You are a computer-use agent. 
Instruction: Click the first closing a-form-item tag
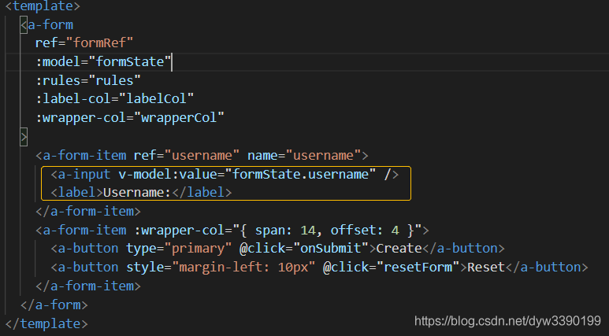click(x=88, y=212)
